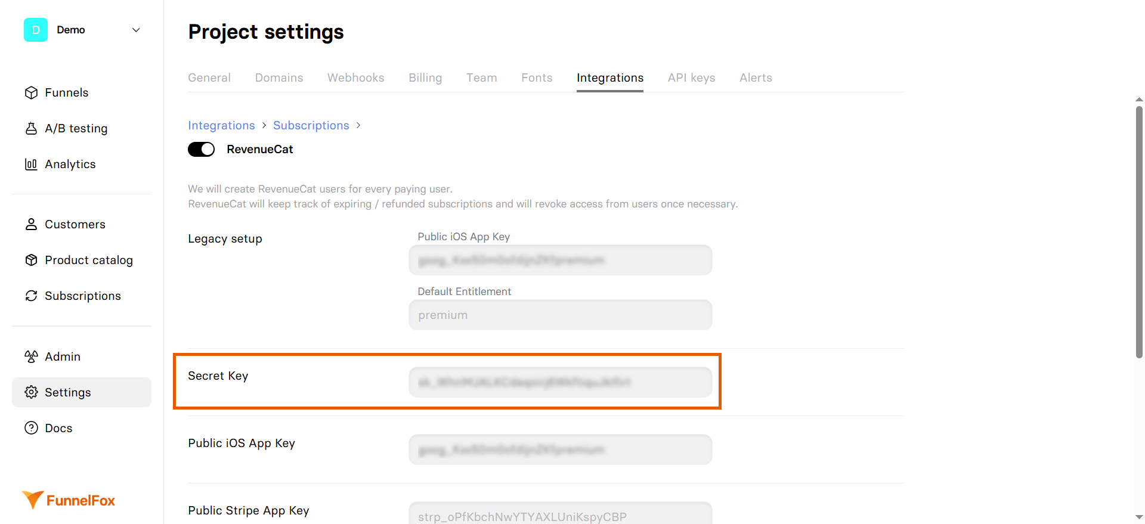
Task: Go to the Alerts tab
Action: (756, 77)
